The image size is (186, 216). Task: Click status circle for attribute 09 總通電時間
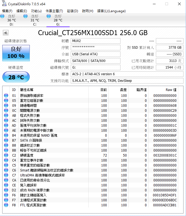tap(6, 105)
